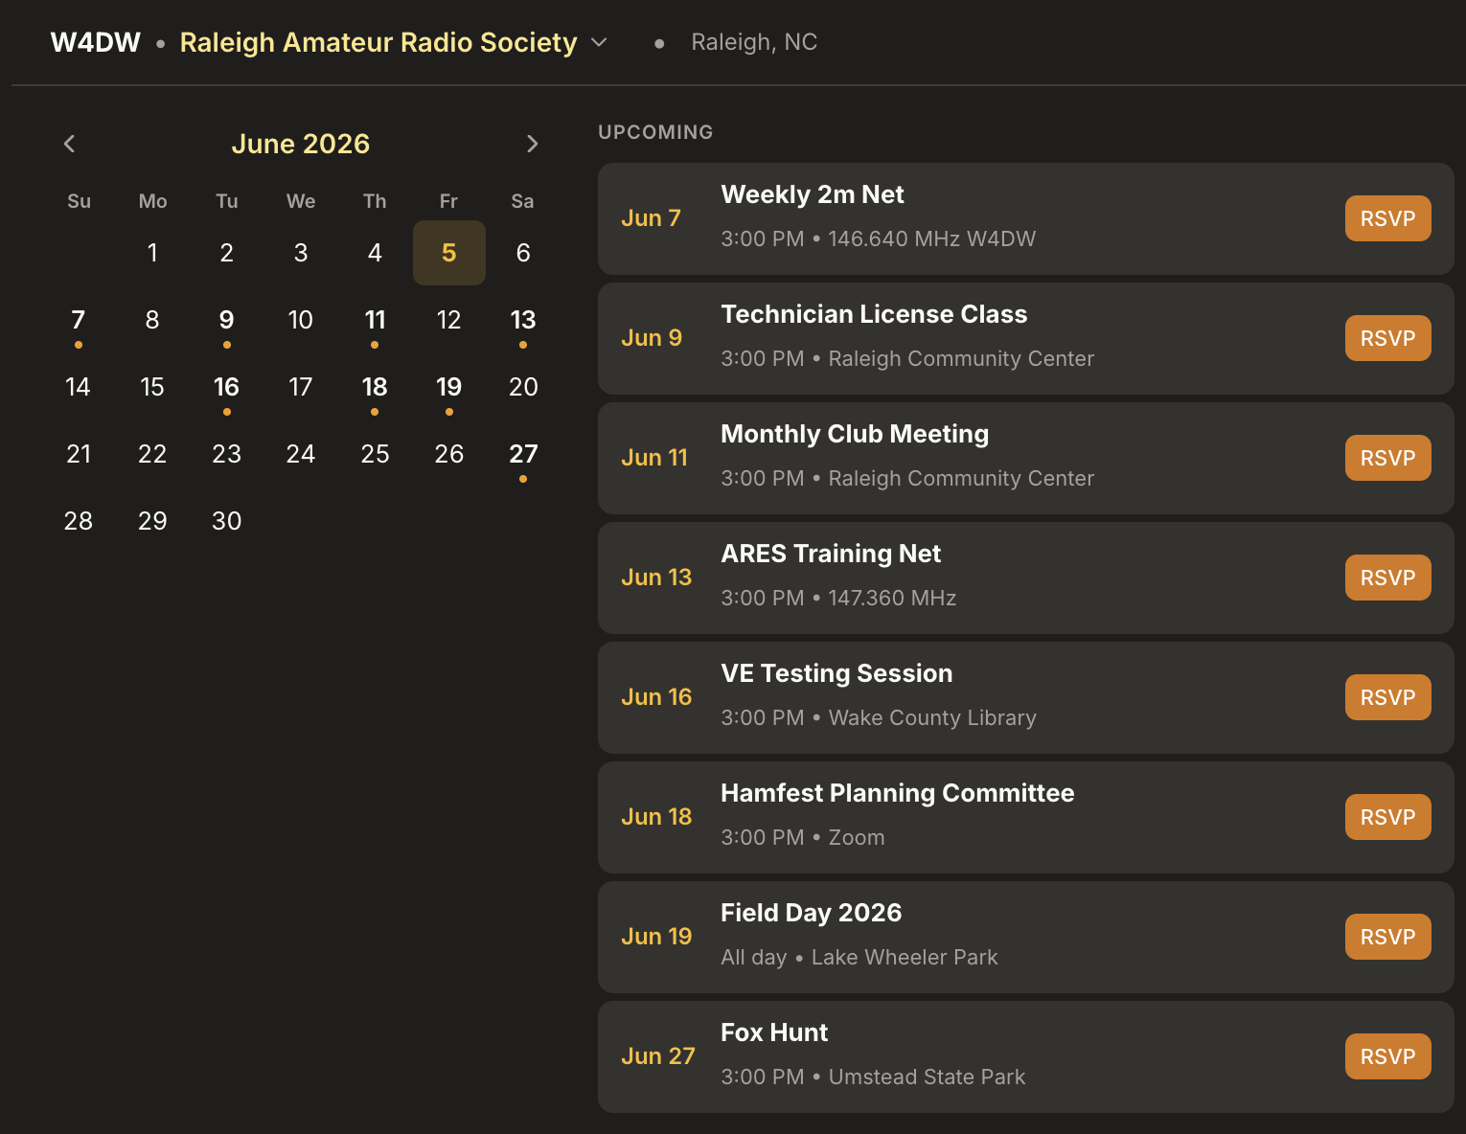This screenshot has width=1466, height=1134.
Task: Open Hamfest Planning Committee event title
Action: point(898,793)
